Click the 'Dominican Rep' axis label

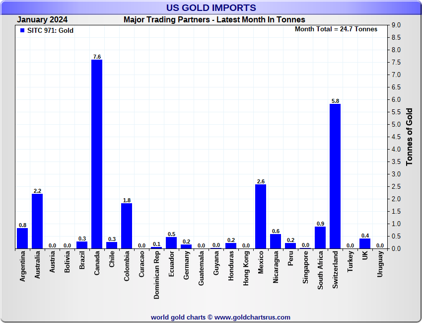[156, 275]
